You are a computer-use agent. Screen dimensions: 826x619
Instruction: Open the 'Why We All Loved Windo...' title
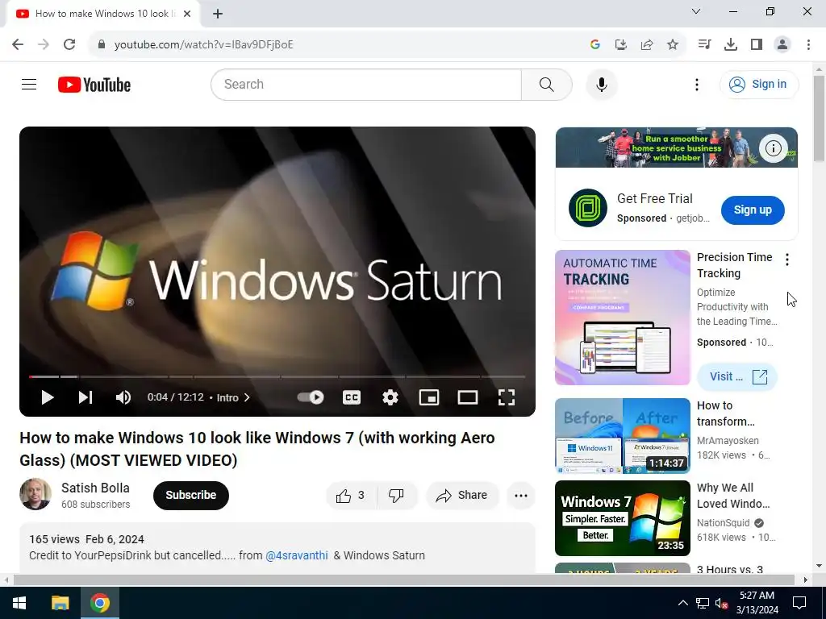pyautogui.click(x=733, y=496)
